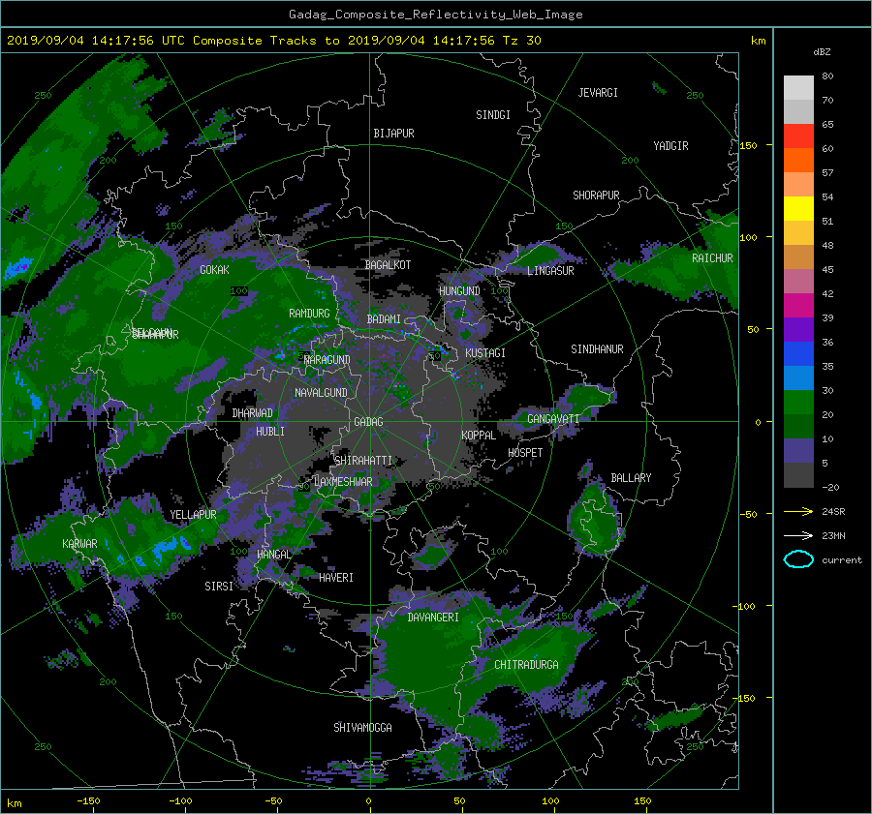Select the SINDHANUR city label
This screenshot has width=872, height=814.
coord(597,349)
